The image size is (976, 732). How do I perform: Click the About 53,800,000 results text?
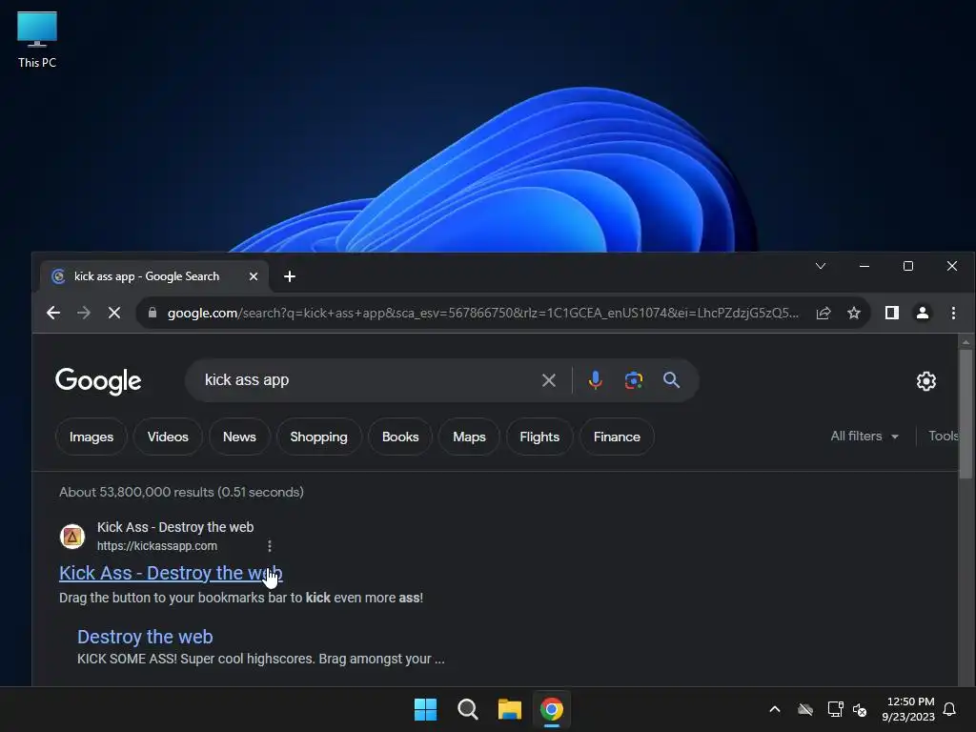(181, 492)
